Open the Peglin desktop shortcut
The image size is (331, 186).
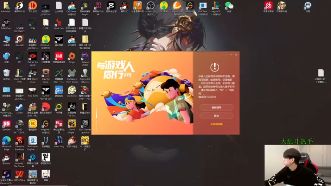85,8
